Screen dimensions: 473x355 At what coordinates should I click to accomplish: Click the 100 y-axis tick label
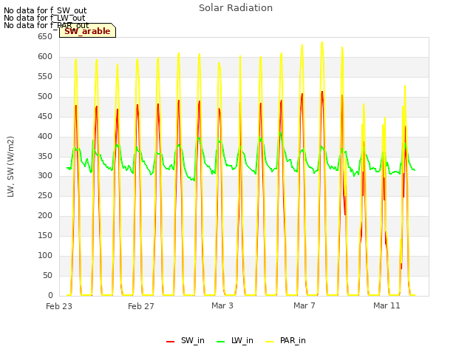[45, 255]
